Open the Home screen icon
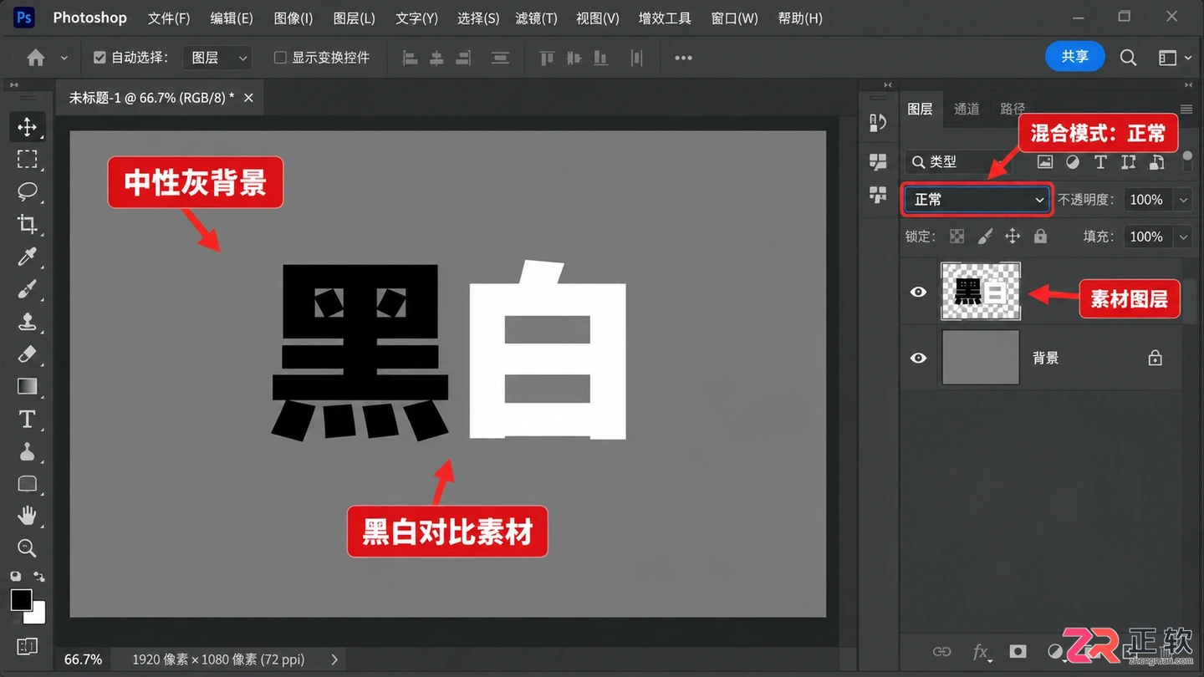The height and width of the screenshot is (677, 1204). [35, 58]
